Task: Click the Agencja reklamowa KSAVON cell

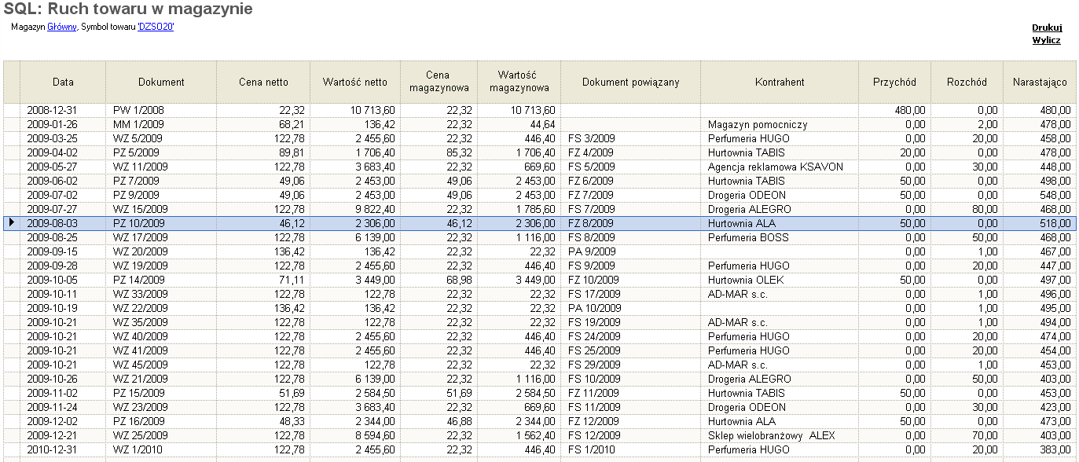Action: click(x=779, y=167)
